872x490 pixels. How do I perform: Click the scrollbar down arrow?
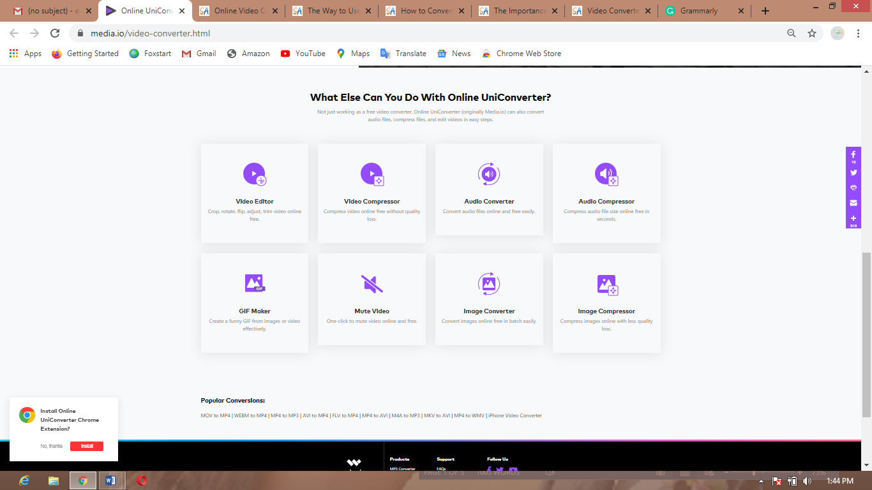pyautogui.click(x=866, y=466)
